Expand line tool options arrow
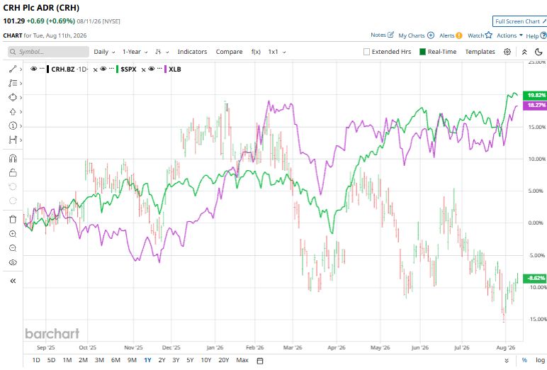Image resolution: width=547 pixels, height=370 pixels. click(x=21, y=69)
